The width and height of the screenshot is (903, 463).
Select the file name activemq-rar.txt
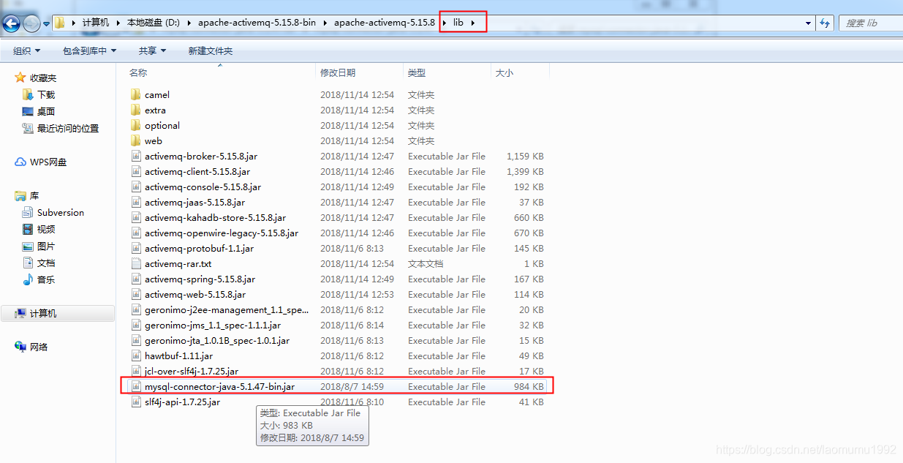178,263
